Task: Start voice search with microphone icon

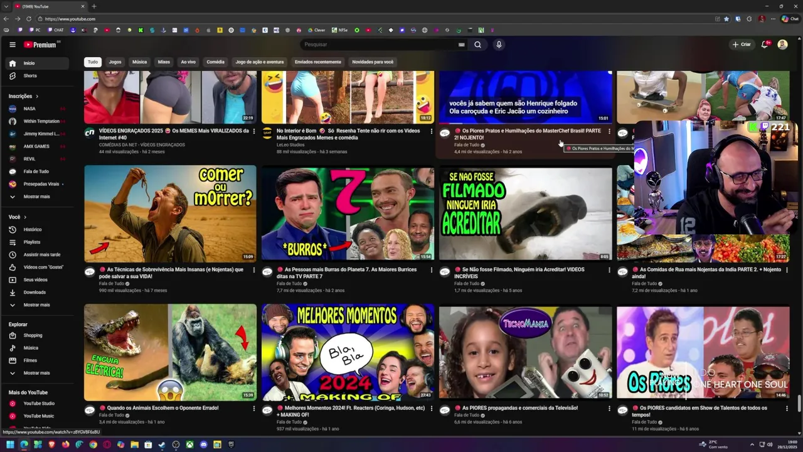Action: [x=499, y=45]
